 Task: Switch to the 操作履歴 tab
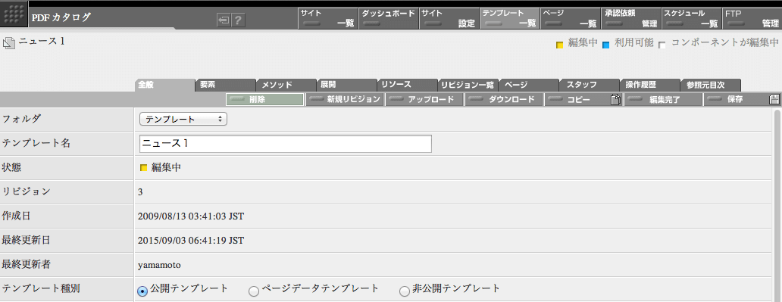coord(650,85)
